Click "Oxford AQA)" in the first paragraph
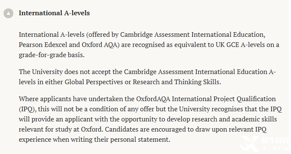This screenshot has width=291, height=154. [x=101, y=45]
